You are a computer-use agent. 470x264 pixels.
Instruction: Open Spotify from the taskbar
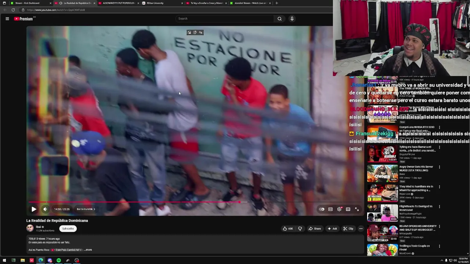tap(59, 260)
